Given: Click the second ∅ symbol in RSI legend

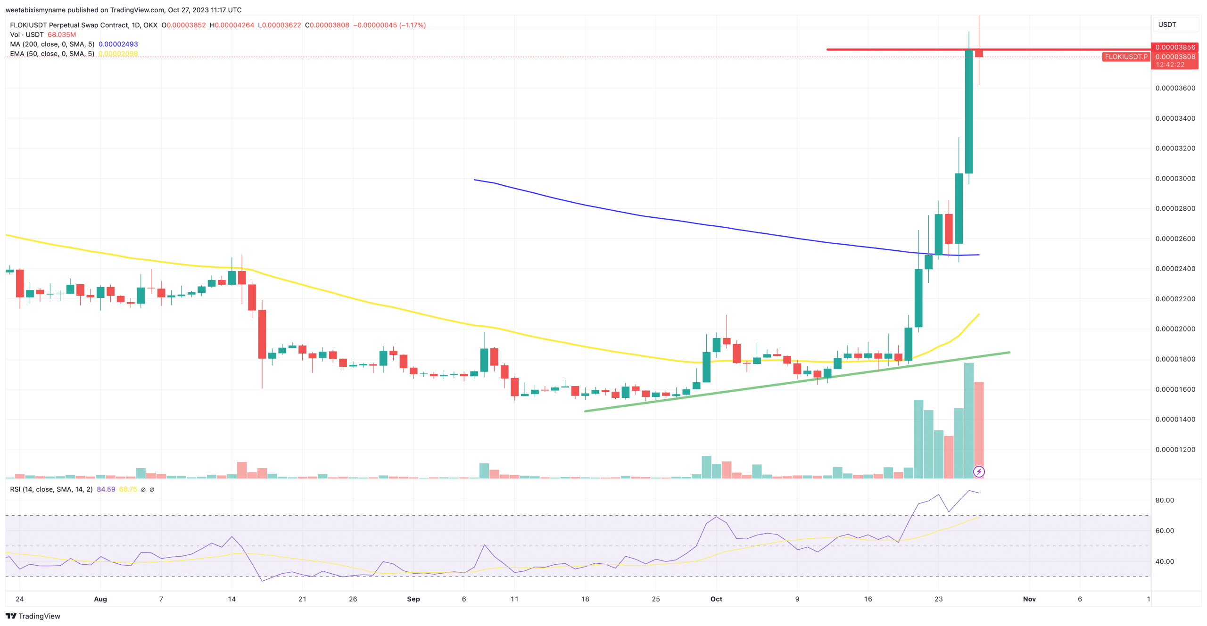Looking at the screenshot, I should (152, 490).
